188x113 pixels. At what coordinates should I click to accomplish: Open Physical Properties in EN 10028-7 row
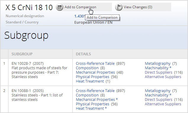(93, 77)
